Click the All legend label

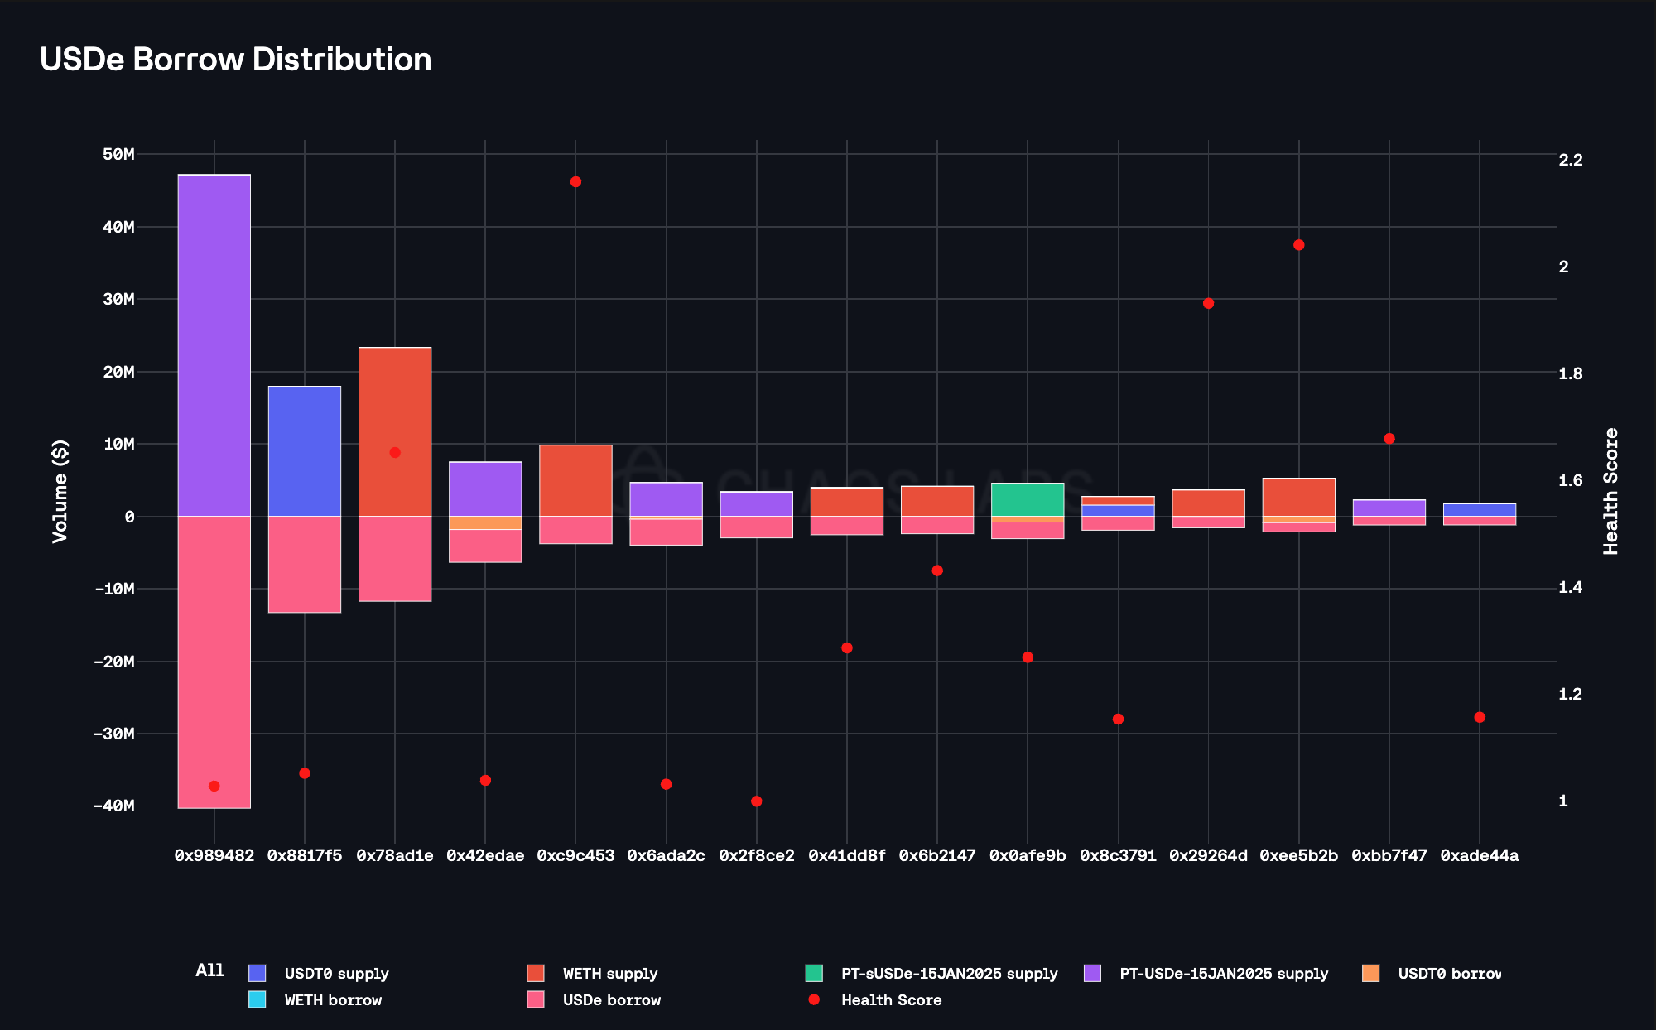[x=209, y=970]
